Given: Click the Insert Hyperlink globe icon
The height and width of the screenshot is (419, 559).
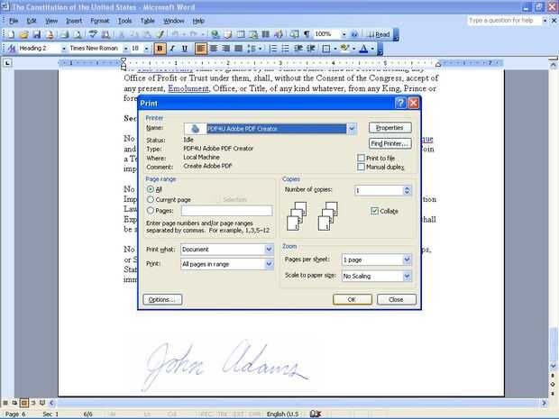Looking at the screenshot, I should click(x=215, y=34).
